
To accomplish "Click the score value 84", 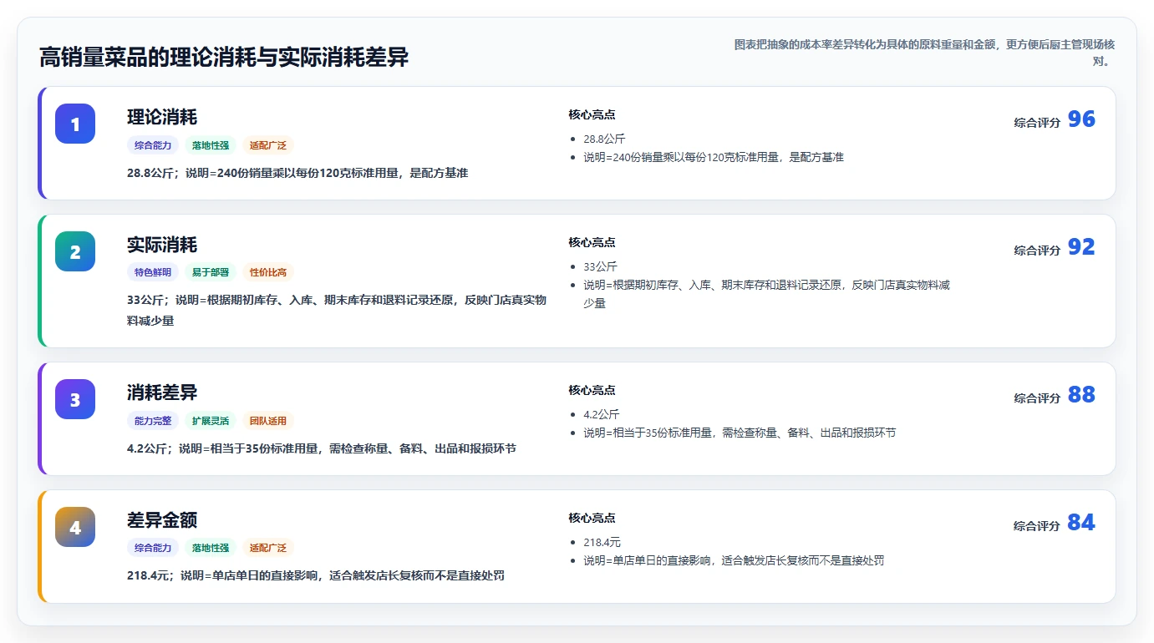I will [1081, 523].
